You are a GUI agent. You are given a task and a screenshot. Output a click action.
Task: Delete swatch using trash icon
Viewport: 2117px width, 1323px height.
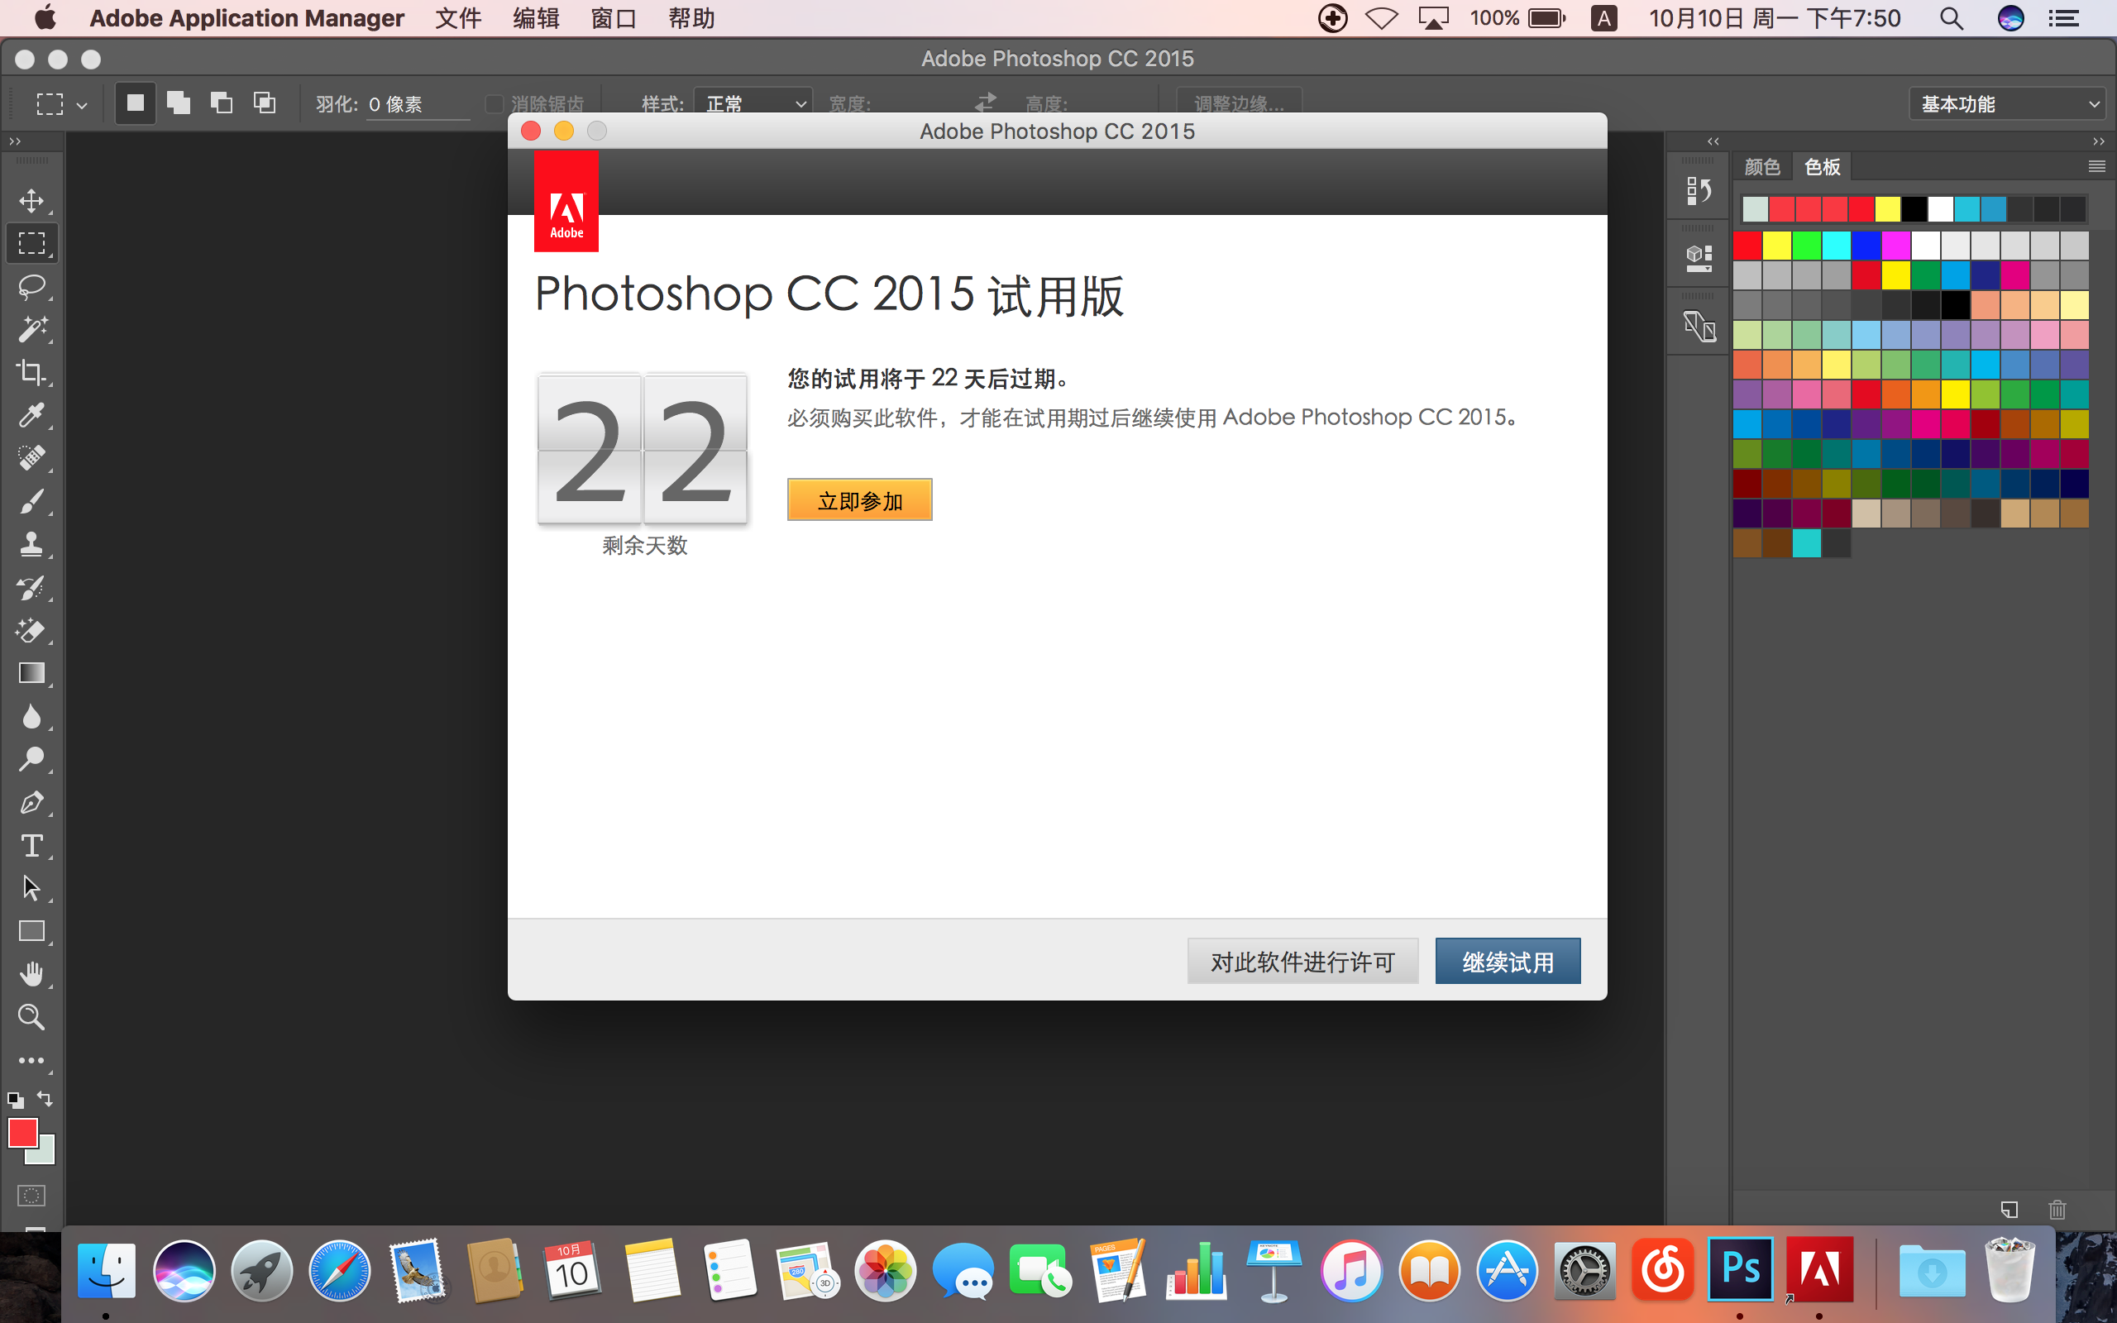[x=2057, y=1209]
